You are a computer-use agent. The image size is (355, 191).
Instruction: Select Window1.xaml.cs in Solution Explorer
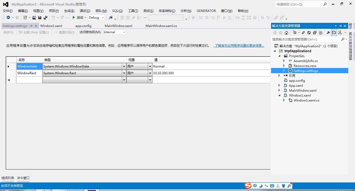click(x=306, y=100)
